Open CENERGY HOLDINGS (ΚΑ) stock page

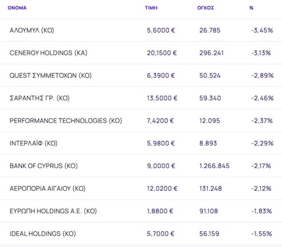pyautogui.click(x=48, y=53)
